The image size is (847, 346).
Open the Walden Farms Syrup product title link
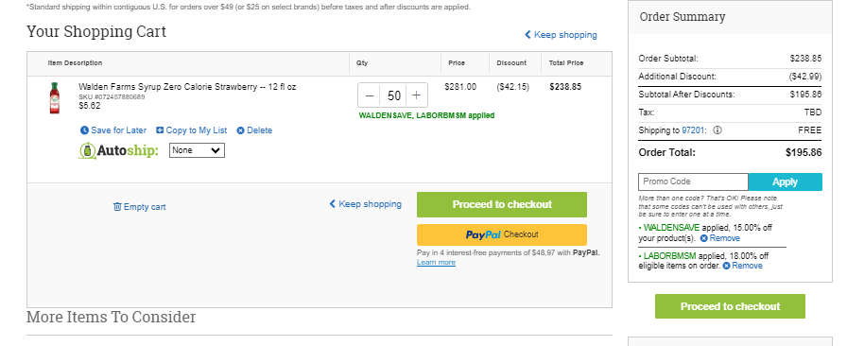[187, 87]
